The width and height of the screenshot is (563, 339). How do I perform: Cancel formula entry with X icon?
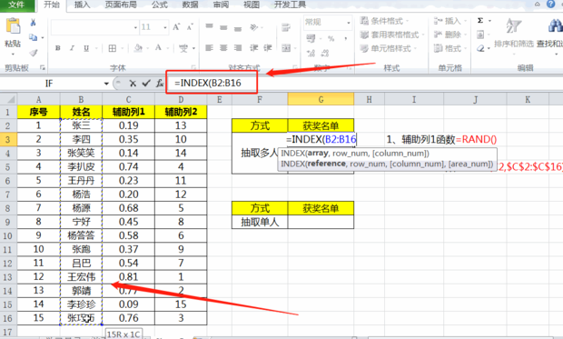(x=133, y=84)
